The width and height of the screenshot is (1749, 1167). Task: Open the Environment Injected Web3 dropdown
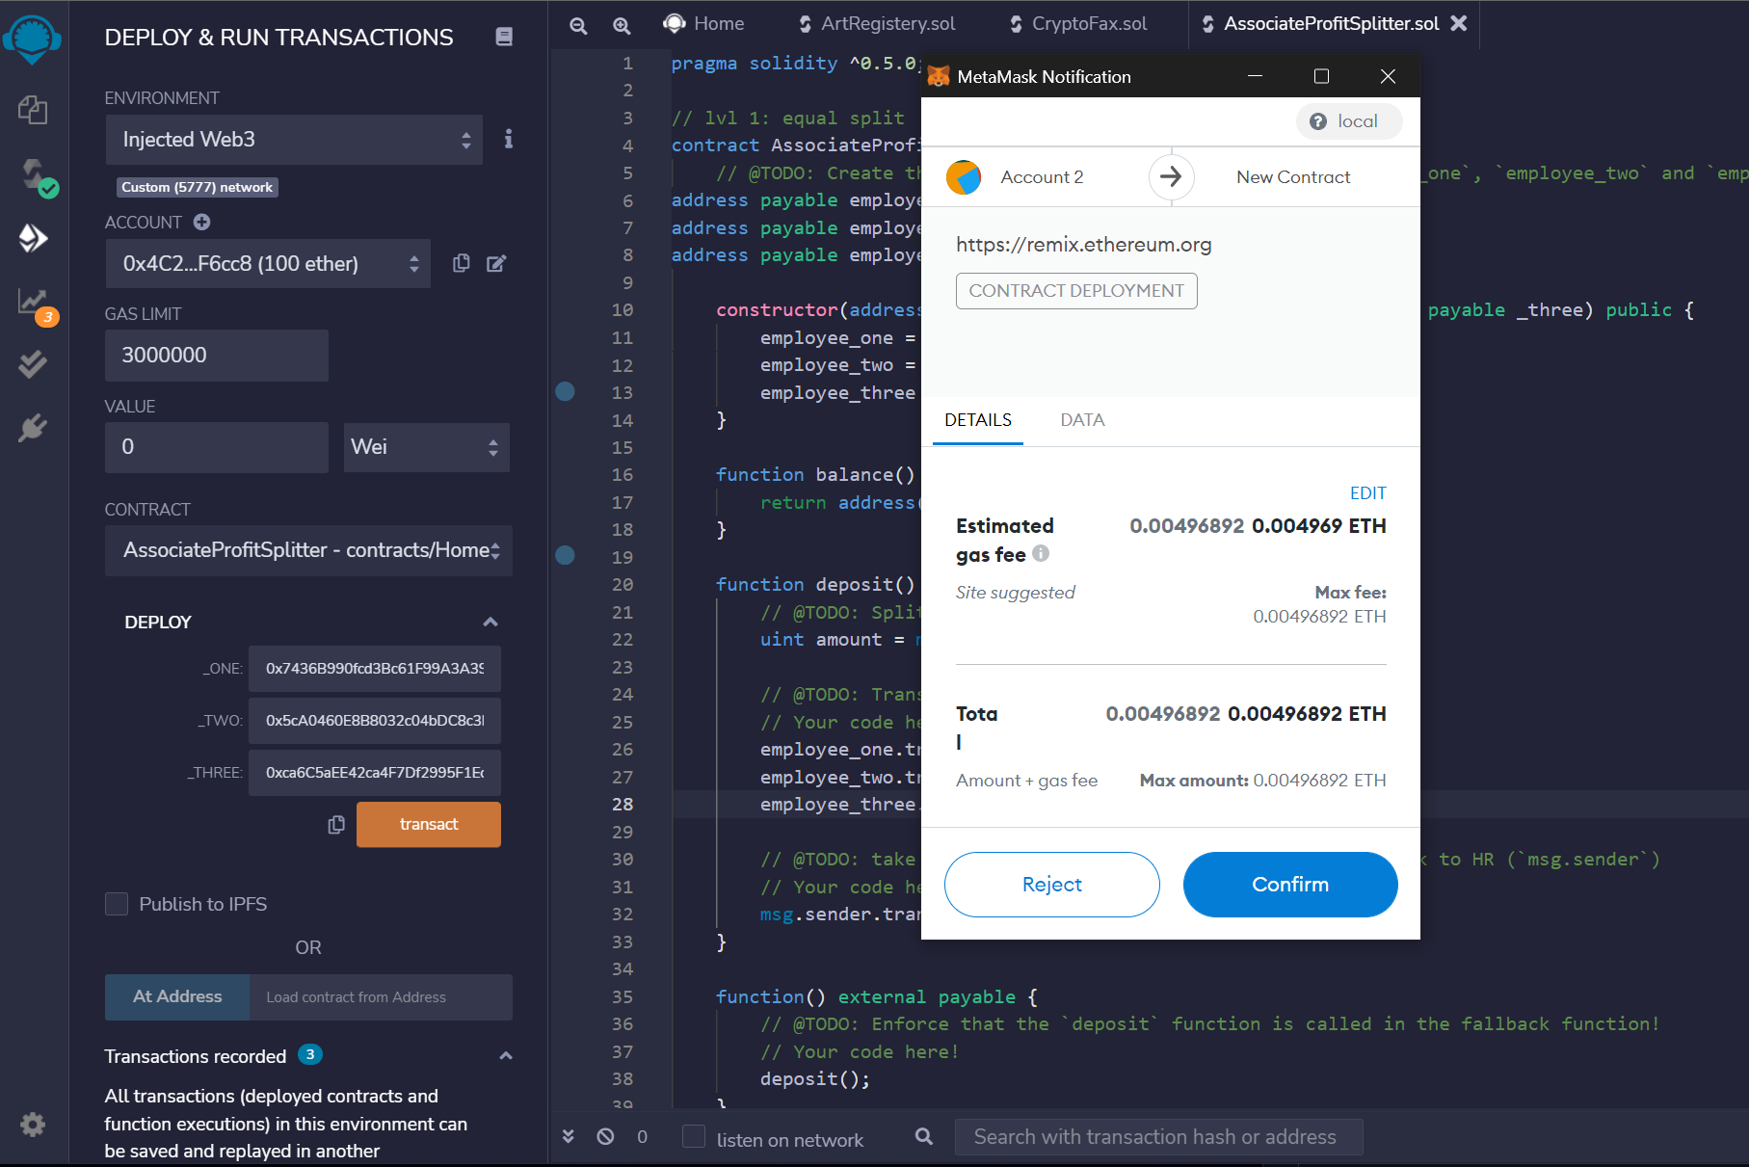pyautogui.click(x=294, y=140)
